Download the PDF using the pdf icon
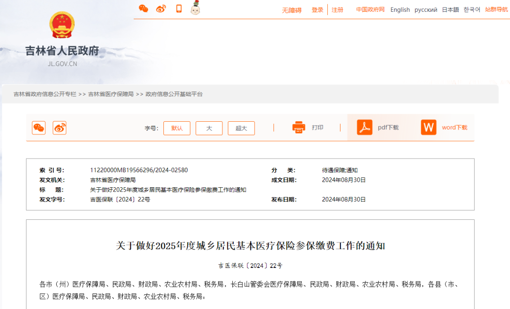Image resolution: width=510 pixels, height=309 pixels. pos(365,127)
